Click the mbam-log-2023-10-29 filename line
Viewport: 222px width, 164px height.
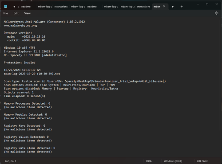click(32, 74)
